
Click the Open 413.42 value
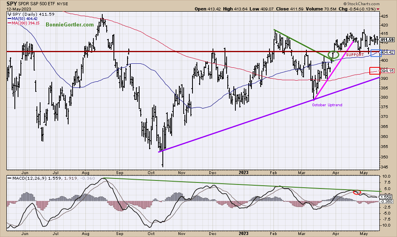pyautogui.click(x=208, y=9)
